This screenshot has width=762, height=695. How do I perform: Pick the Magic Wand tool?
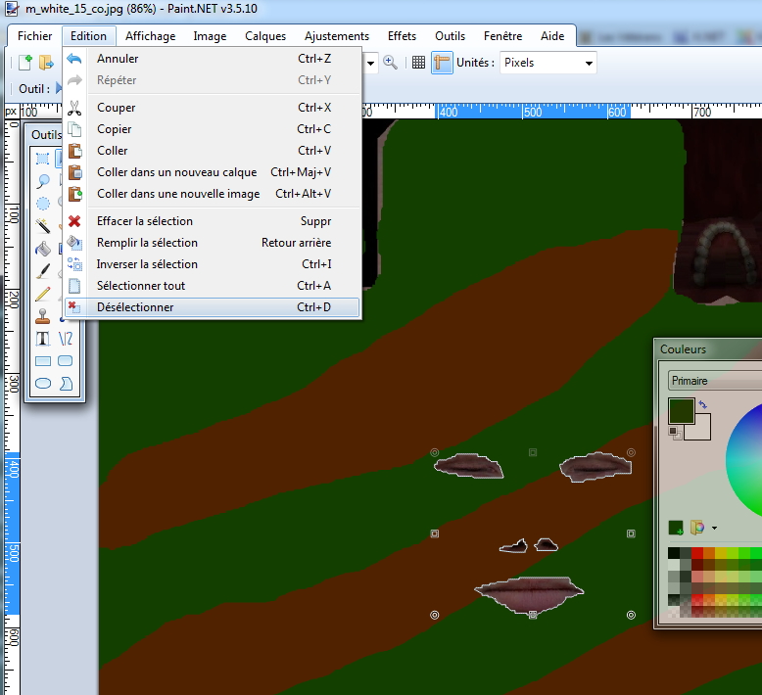(x=43, y=226)
